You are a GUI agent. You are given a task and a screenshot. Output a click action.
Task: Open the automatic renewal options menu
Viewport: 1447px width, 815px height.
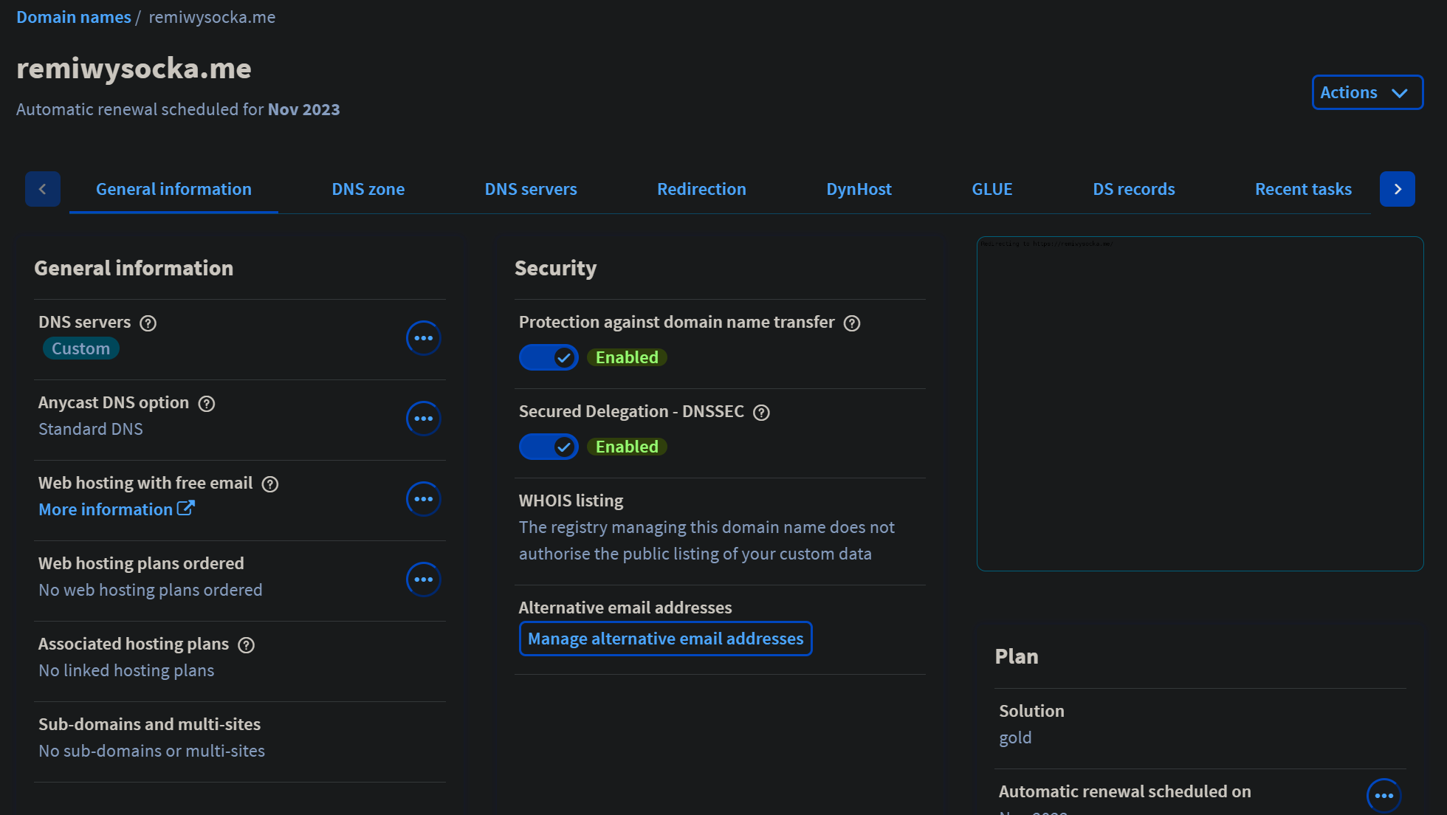coord(1384,795)
